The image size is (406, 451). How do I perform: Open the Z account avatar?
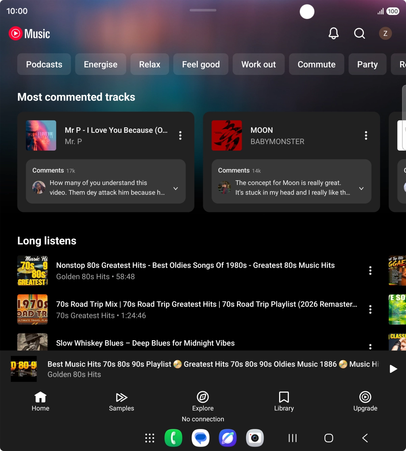tap(385, 33)
